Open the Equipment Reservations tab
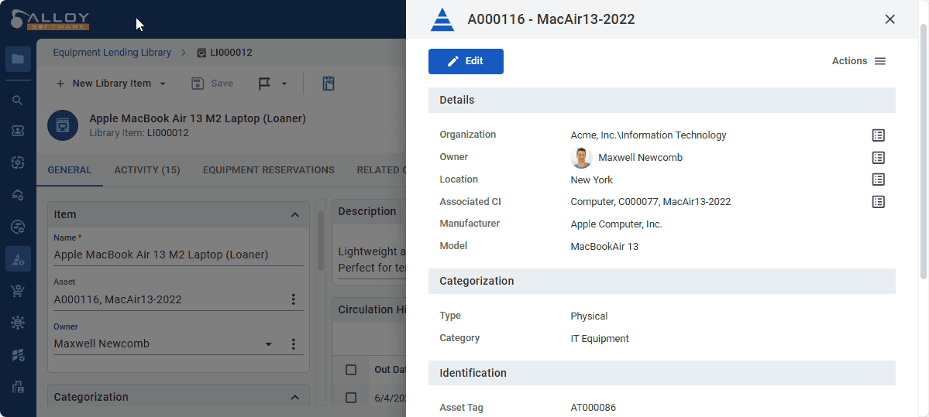Viewport: 929px width, 417px height. click(268, 170)
